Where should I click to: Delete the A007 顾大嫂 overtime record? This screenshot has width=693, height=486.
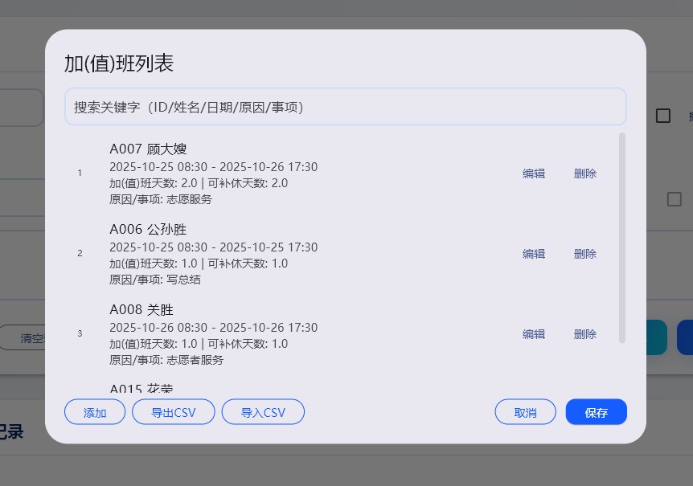tap(584, 173)
